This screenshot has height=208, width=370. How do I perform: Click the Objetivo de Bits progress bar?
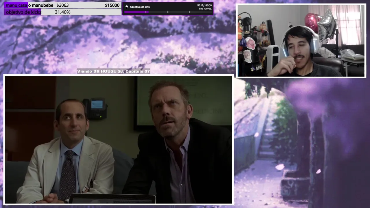[x=168, y=12]
